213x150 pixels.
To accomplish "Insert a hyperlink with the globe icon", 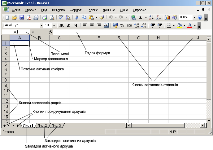I will coord(134,17).
